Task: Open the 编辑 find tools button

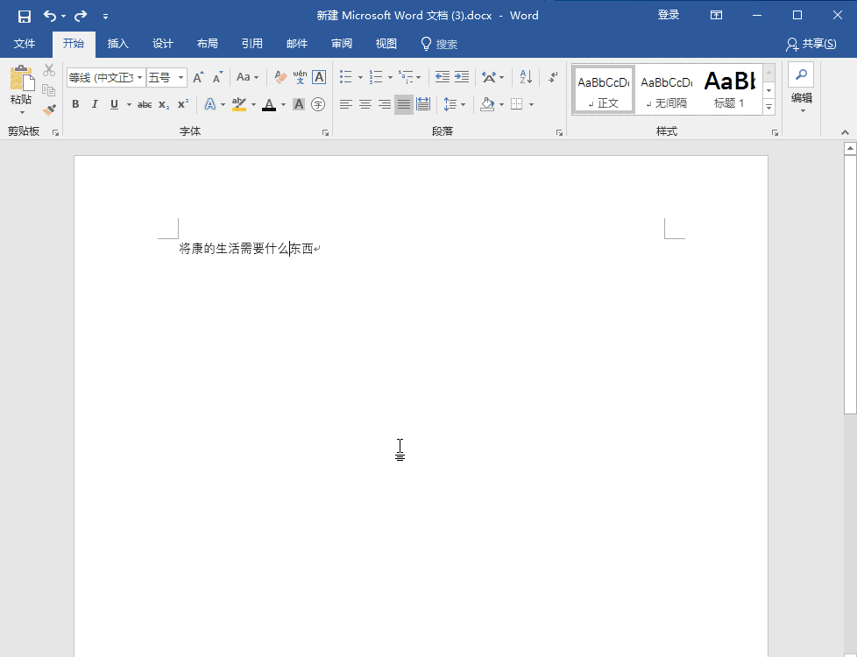Action: pyautogui.click(x=801, y=88)
